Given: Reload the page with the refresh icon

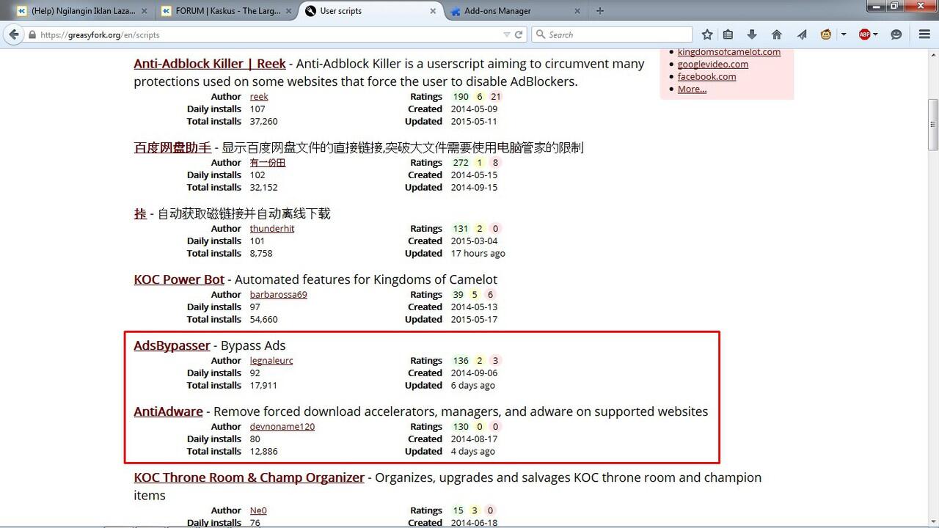Looking at the screenshot, I should pos(519,34).
